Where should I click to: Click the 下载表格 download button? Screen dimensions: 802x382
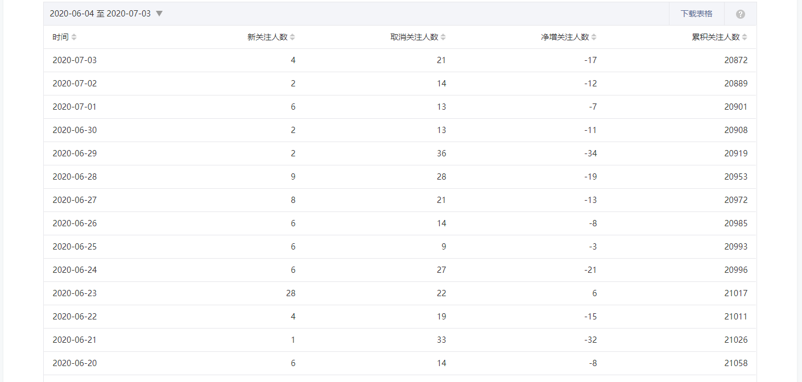[x=697, y=14]
